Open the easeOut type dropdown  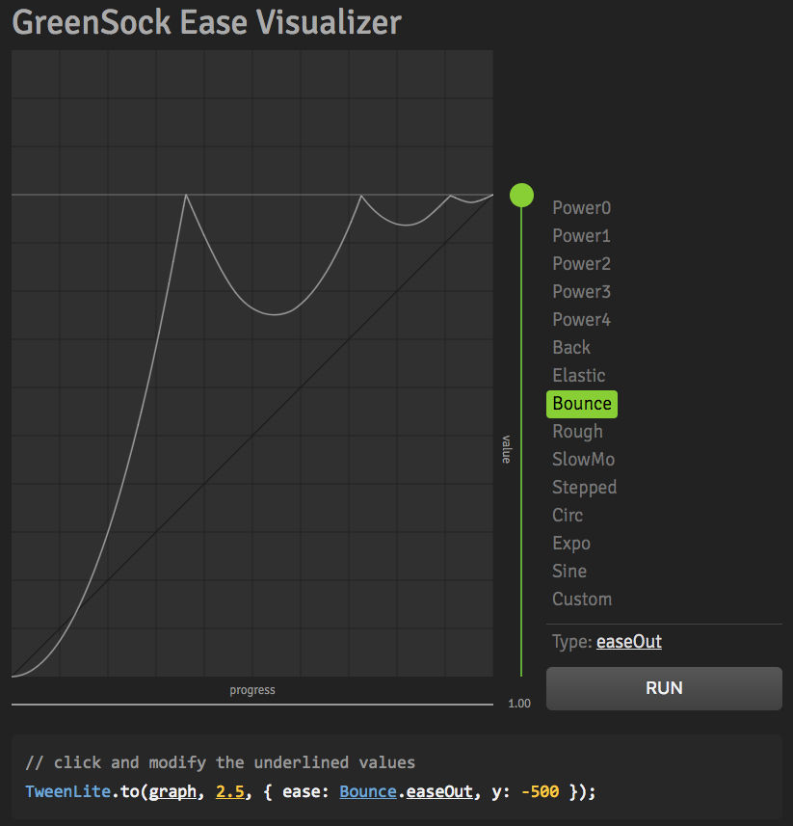tap(628, 642)
